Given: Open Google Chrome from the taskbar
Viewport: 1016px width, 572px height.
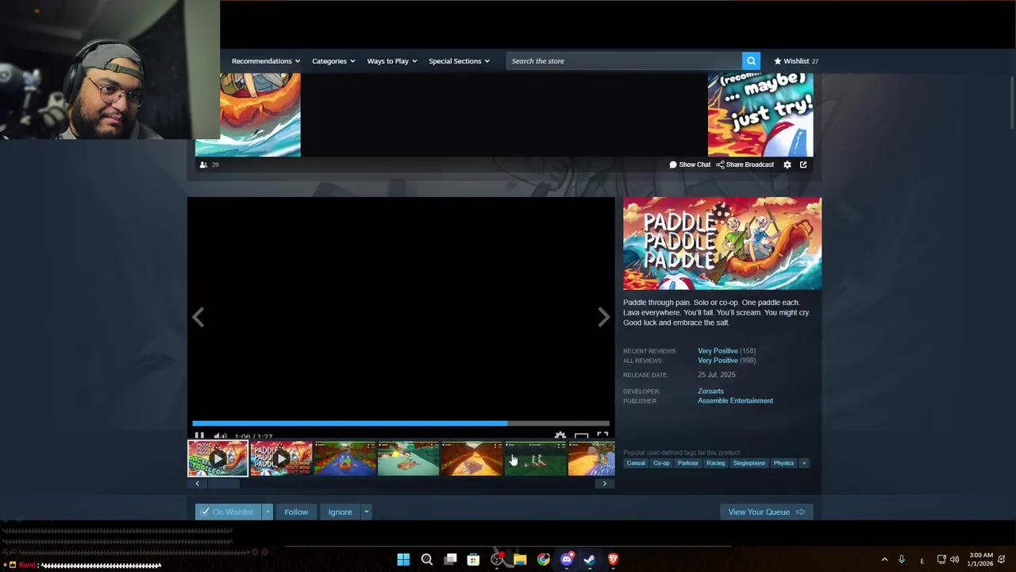Looking at the screenshot, I should click(543, 559).
